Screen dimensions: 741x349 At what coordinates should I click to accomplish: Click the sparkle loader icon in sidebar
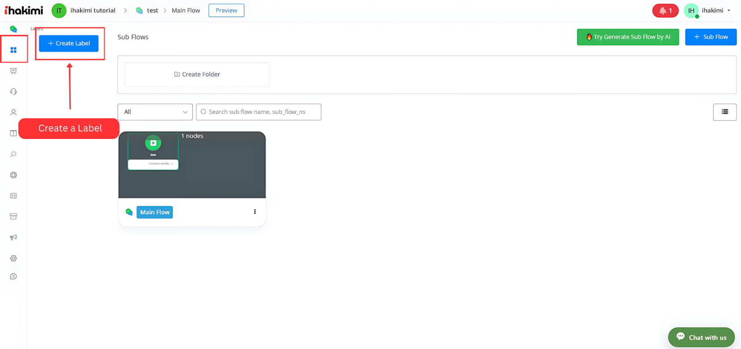coord(13,154)
